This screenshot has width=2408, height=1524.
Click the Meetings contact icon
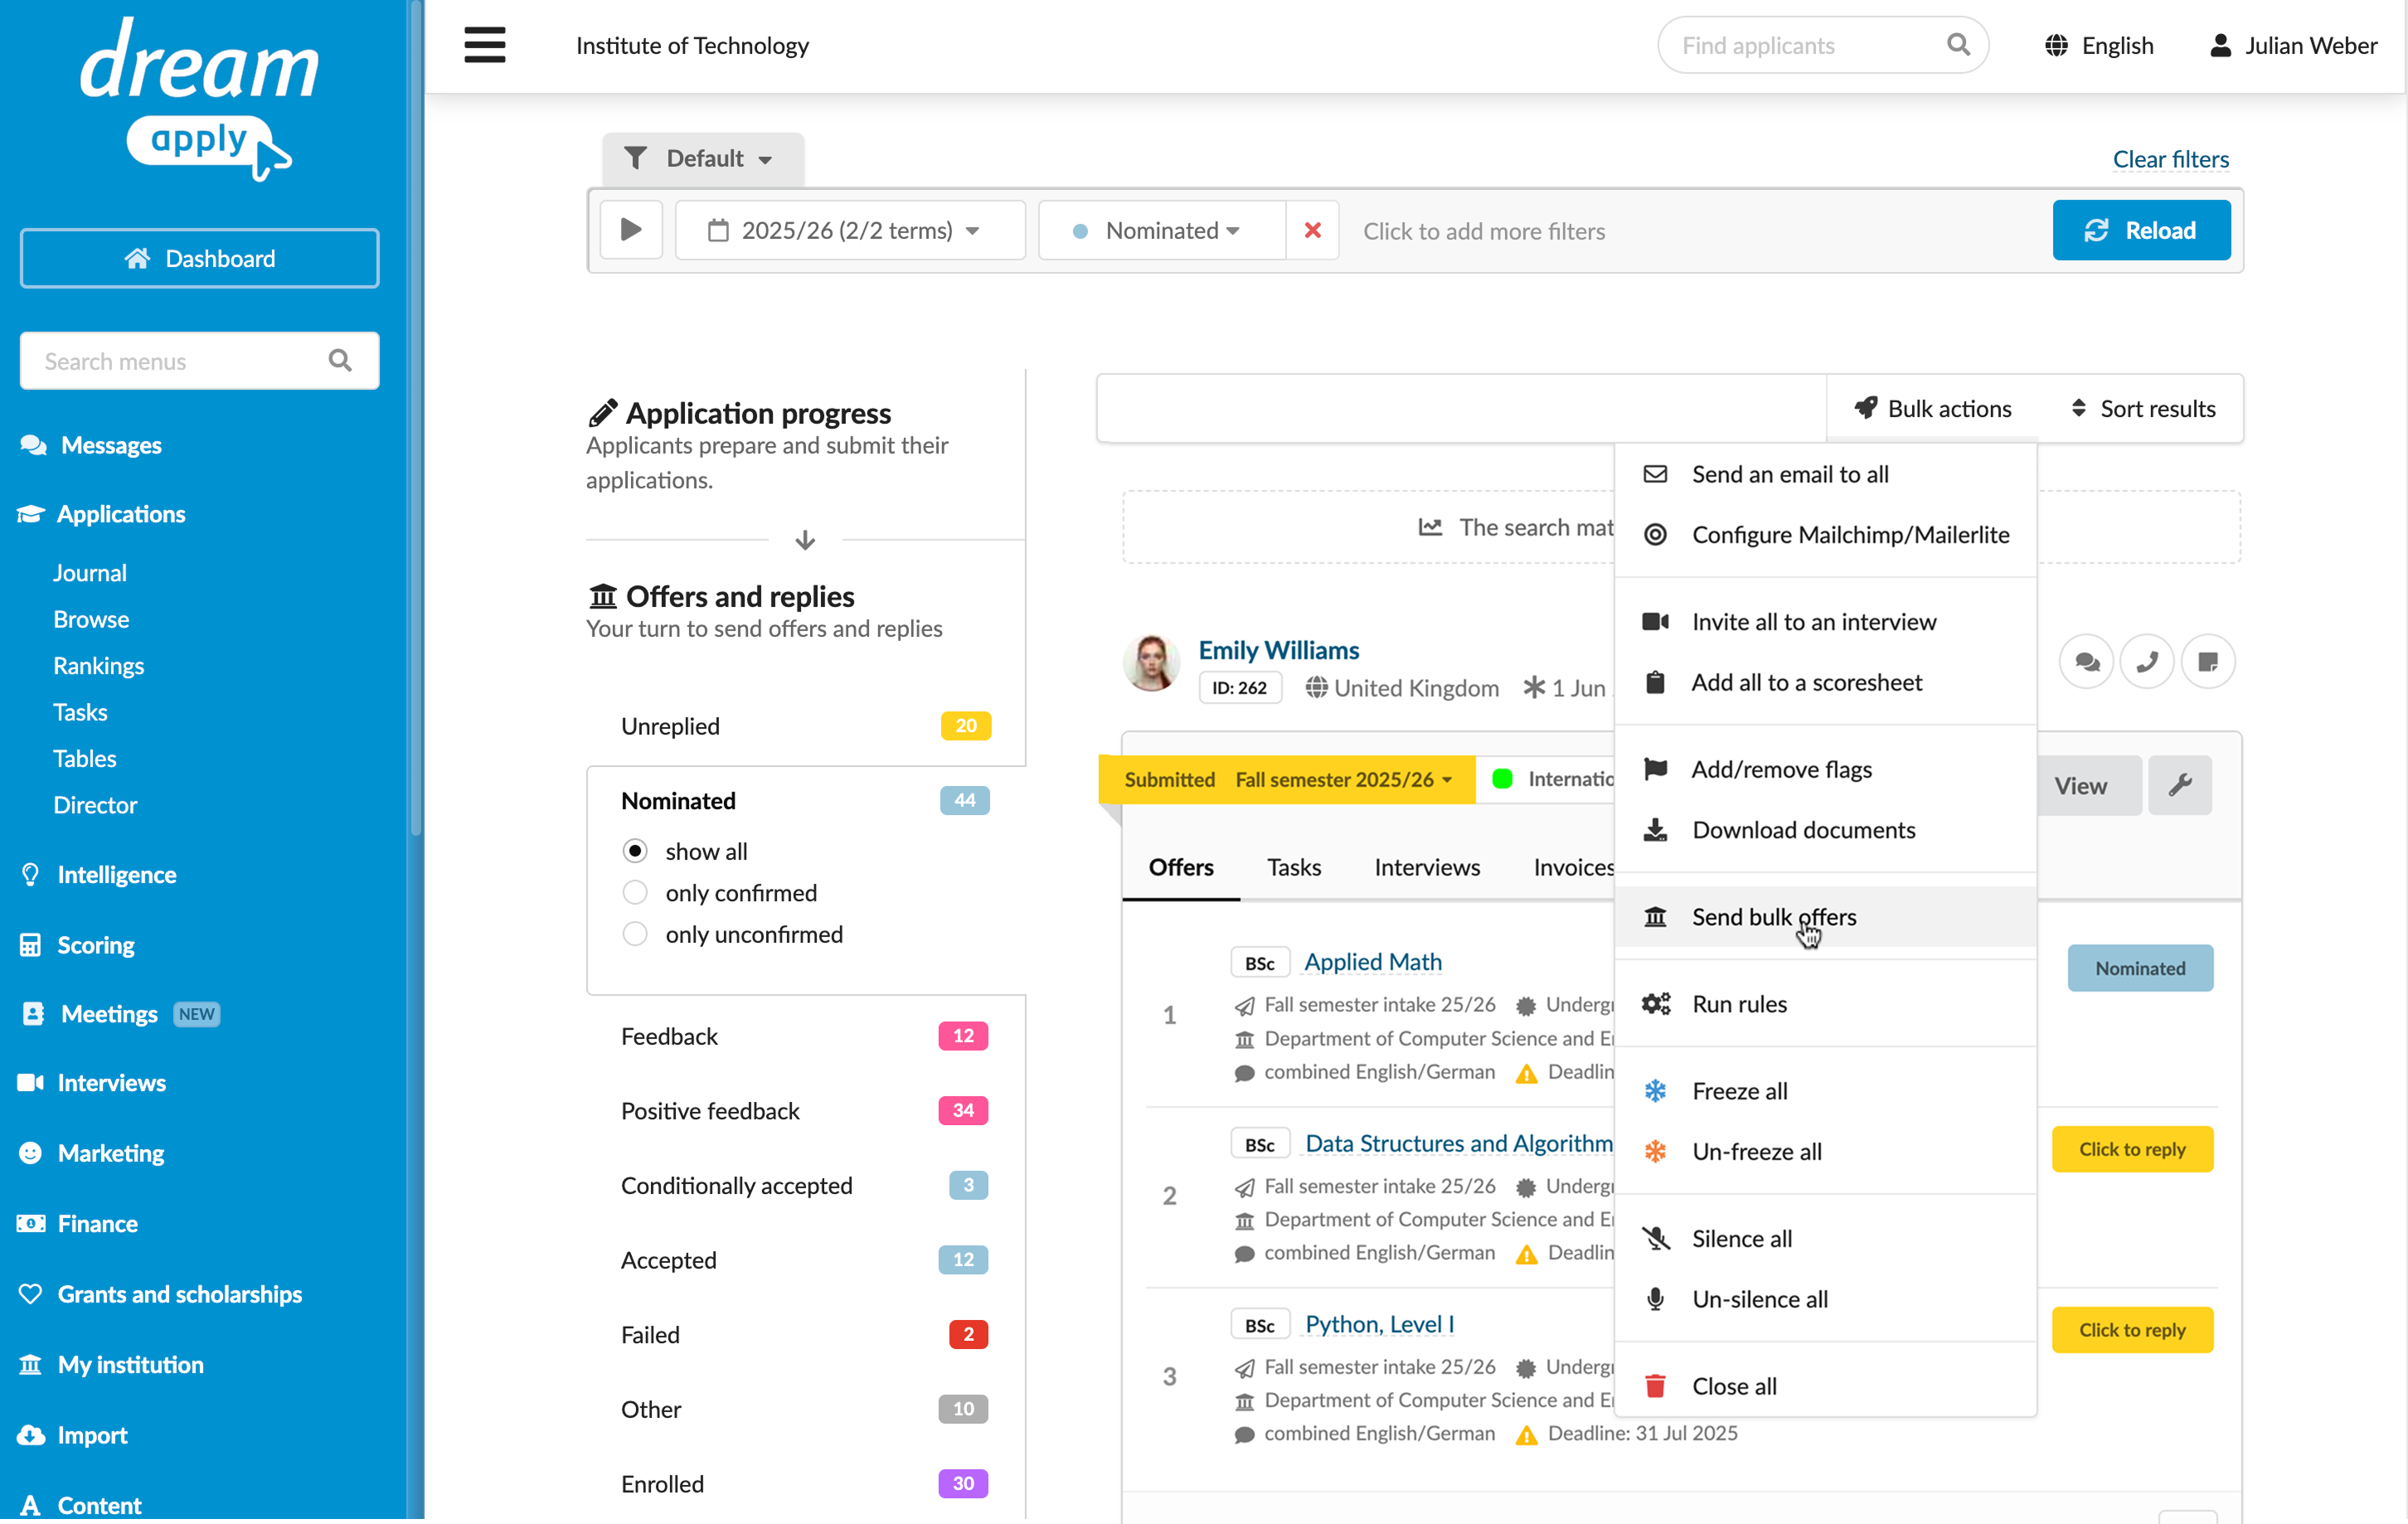[33, 1014]
